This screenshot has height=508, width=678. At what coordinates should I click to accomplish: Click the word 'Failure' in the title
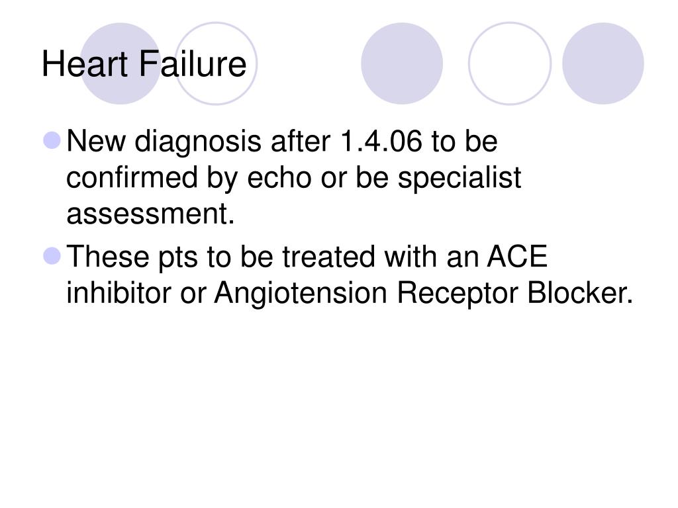pyautogui.click(x=193, y=64)
